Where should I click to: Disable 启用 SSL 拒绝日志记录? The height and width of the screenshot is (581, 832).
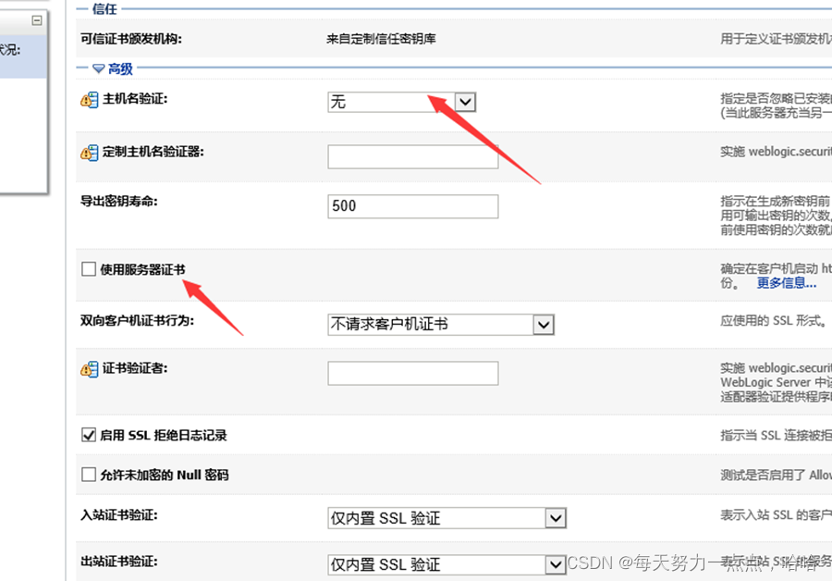[x=88, y=434]
